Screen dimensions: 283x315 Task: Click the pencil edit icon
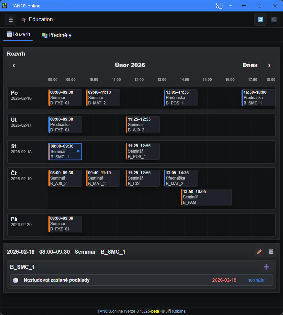coord(259,252)
